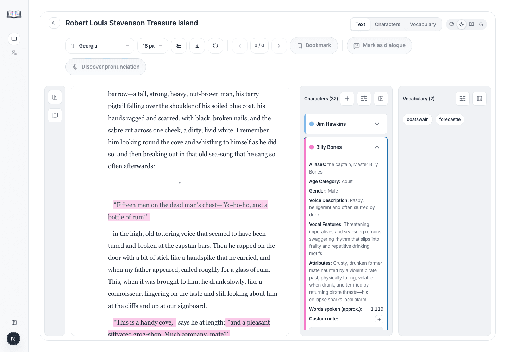The height and width of the screenshot is (352, 507).
Task: Go back with the left arrow button
Action: pyautogui.click(x=54, y=23)
